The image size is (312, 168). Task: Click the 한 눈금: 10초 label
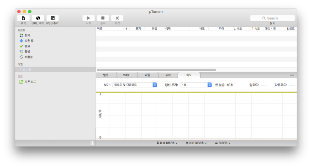tap(224, 85)
